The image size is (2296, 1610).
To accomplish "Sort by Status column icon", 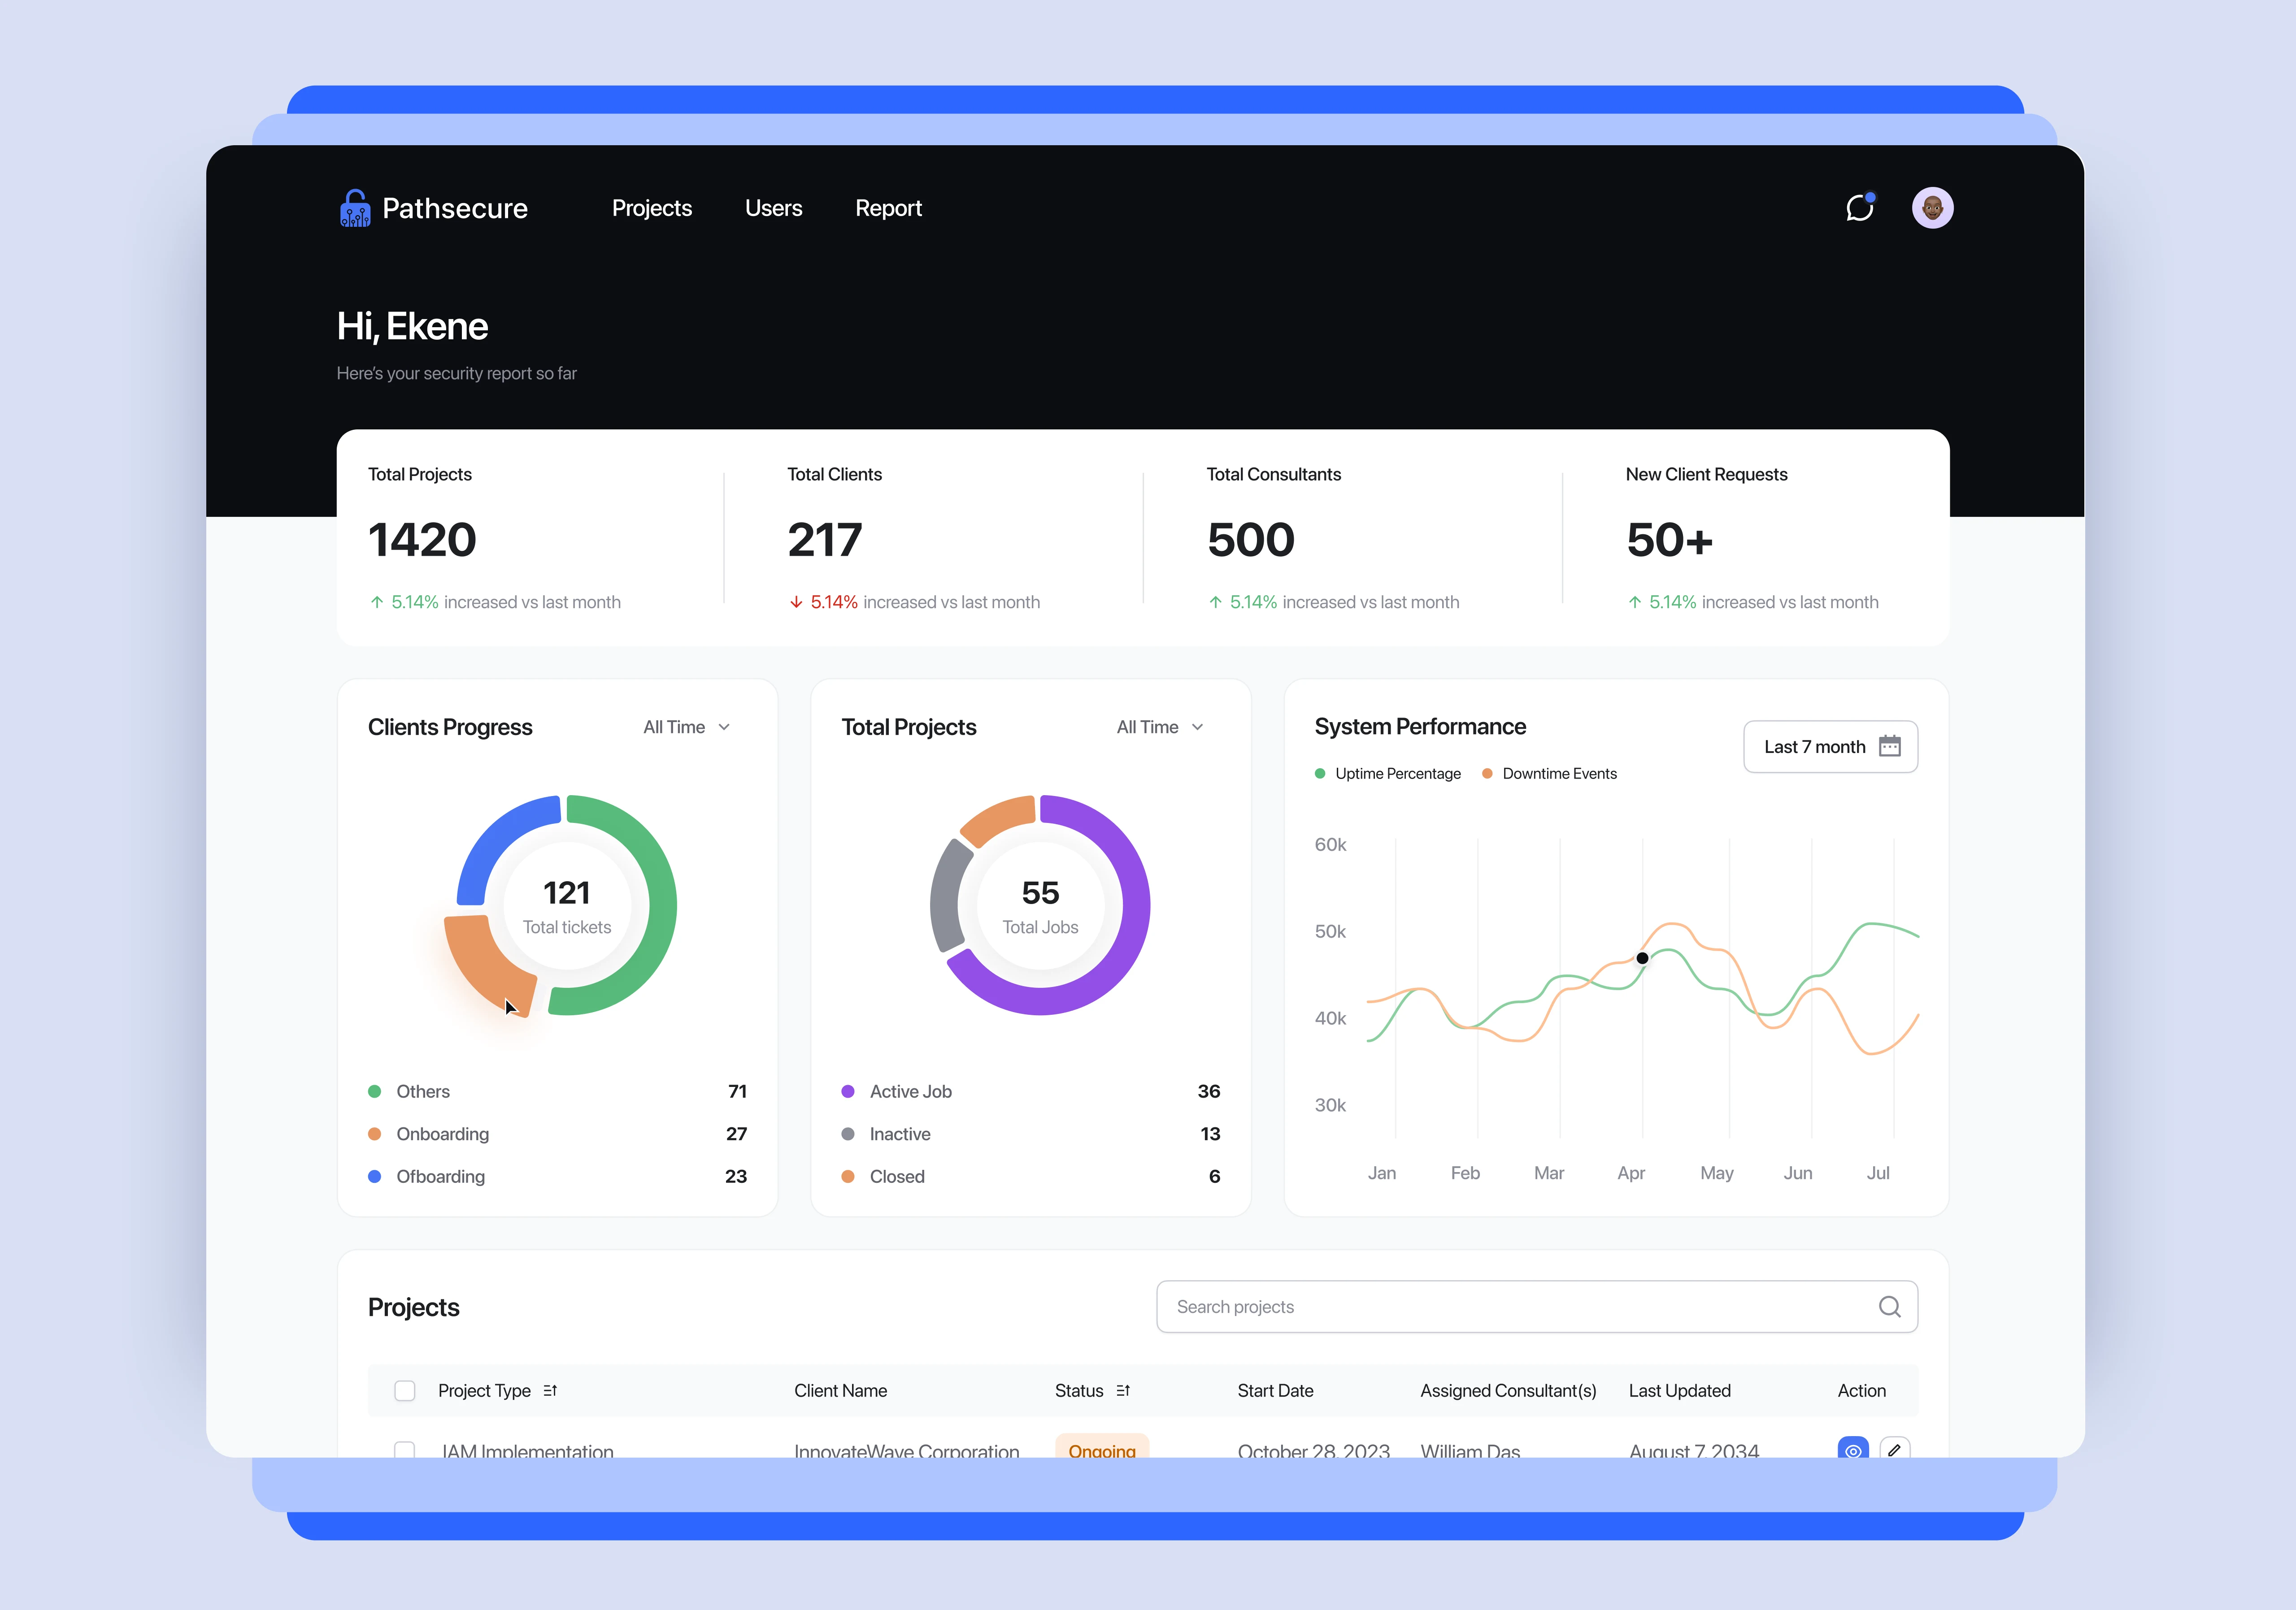I will pos(1123,1390).
